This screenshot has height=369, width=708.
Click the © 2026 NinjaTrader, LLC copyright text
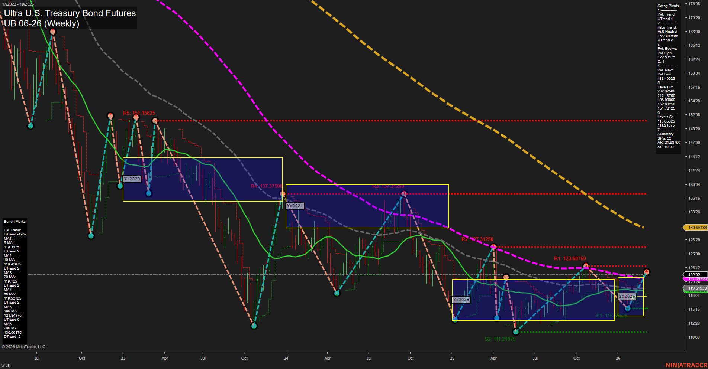23,346
